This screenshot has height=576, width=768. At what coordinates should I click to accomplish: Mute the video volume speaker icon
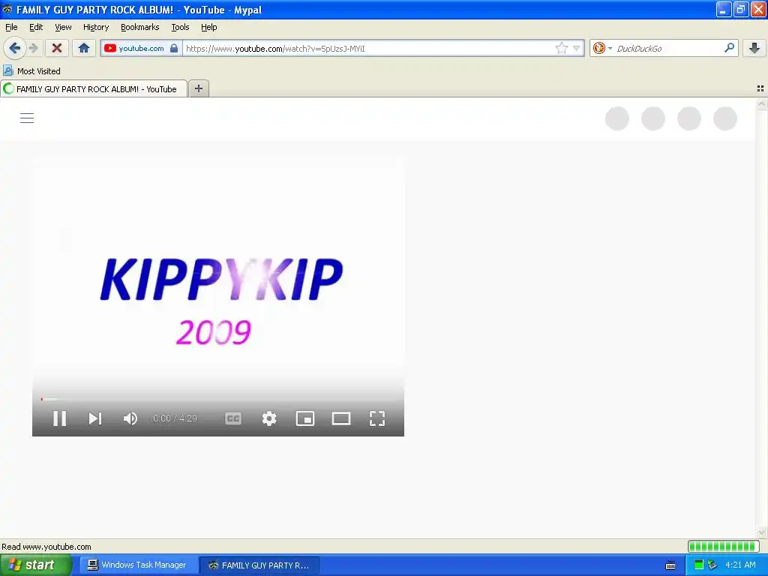[130, 418]
